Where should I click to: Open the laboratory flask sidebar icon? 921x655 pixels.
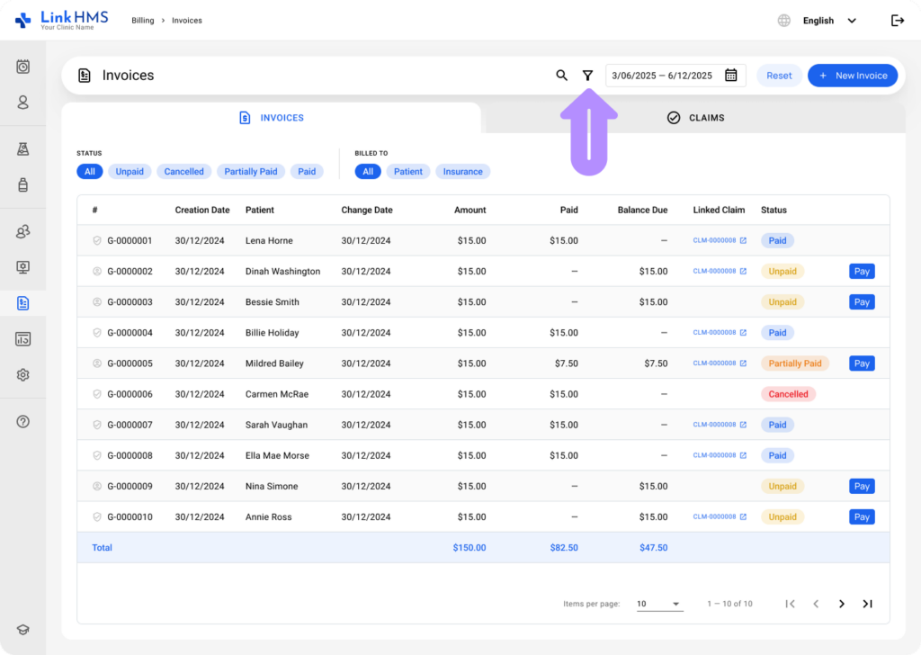click(x=22, y=148)
